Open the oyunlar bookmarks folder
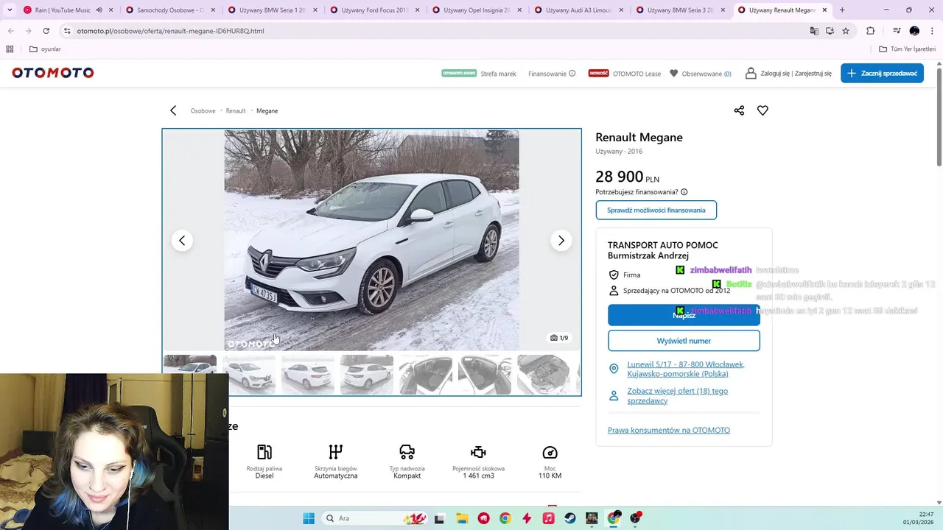Screen dimensions: 943x530 point(45,49)
